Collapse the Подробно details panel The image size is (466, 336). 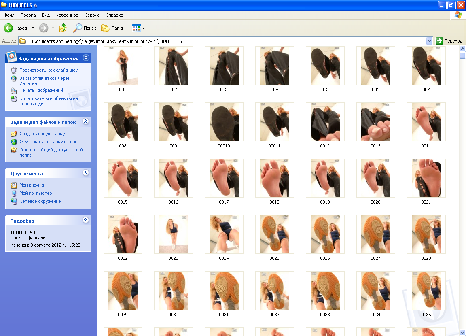point(86,220)
